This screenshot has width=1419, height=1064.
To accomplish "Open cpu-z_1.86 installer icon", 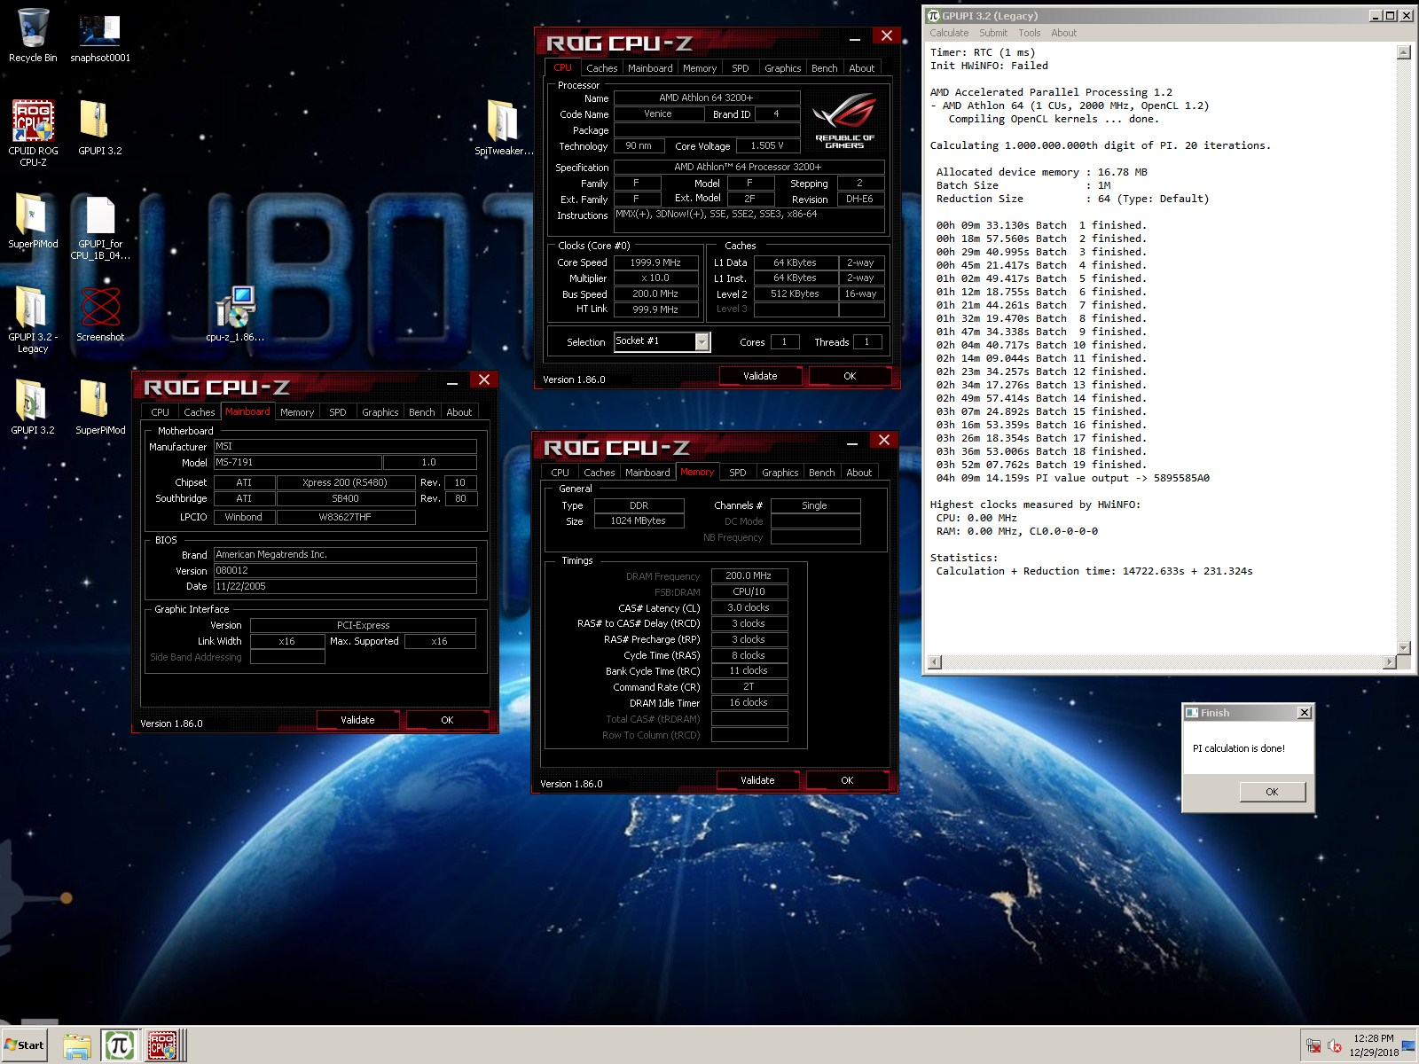I will [x=235, y=314].
